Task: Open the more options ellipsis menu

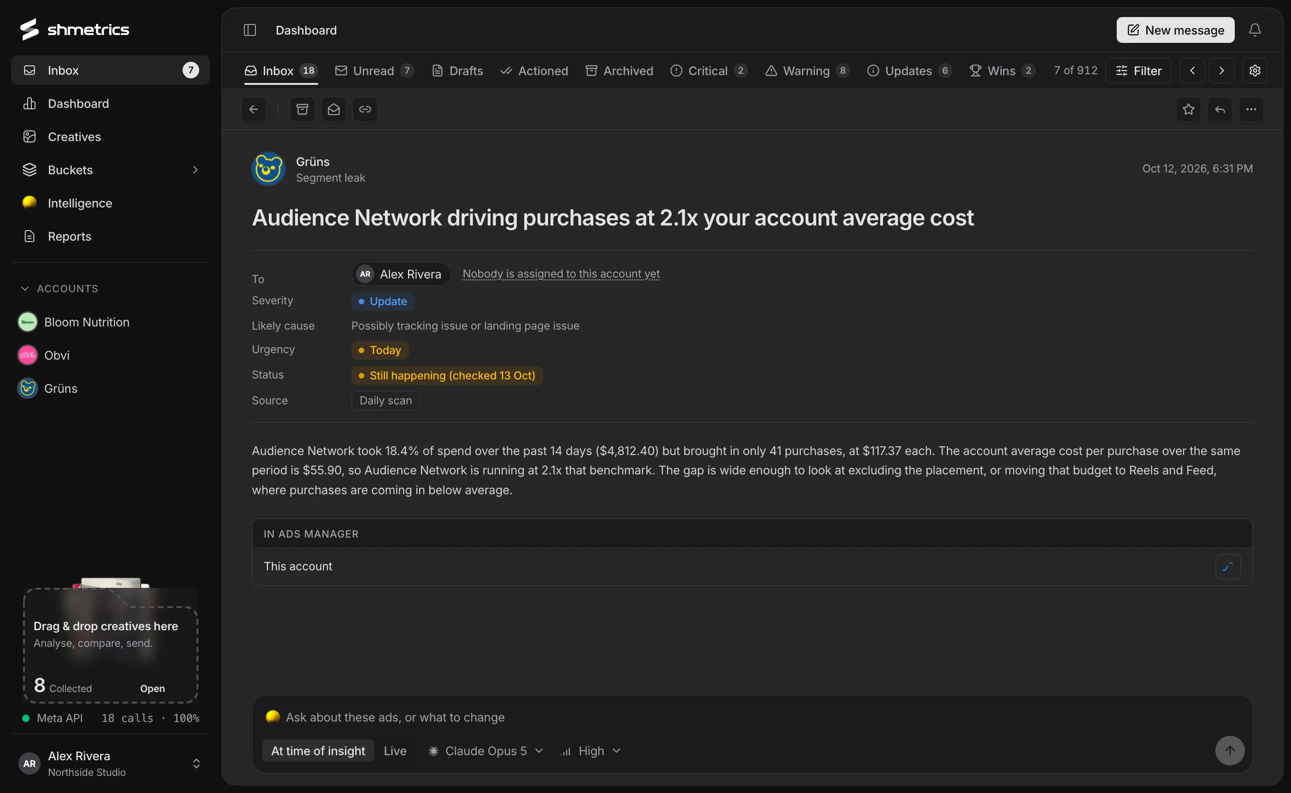Action: tap(1251, 109)
